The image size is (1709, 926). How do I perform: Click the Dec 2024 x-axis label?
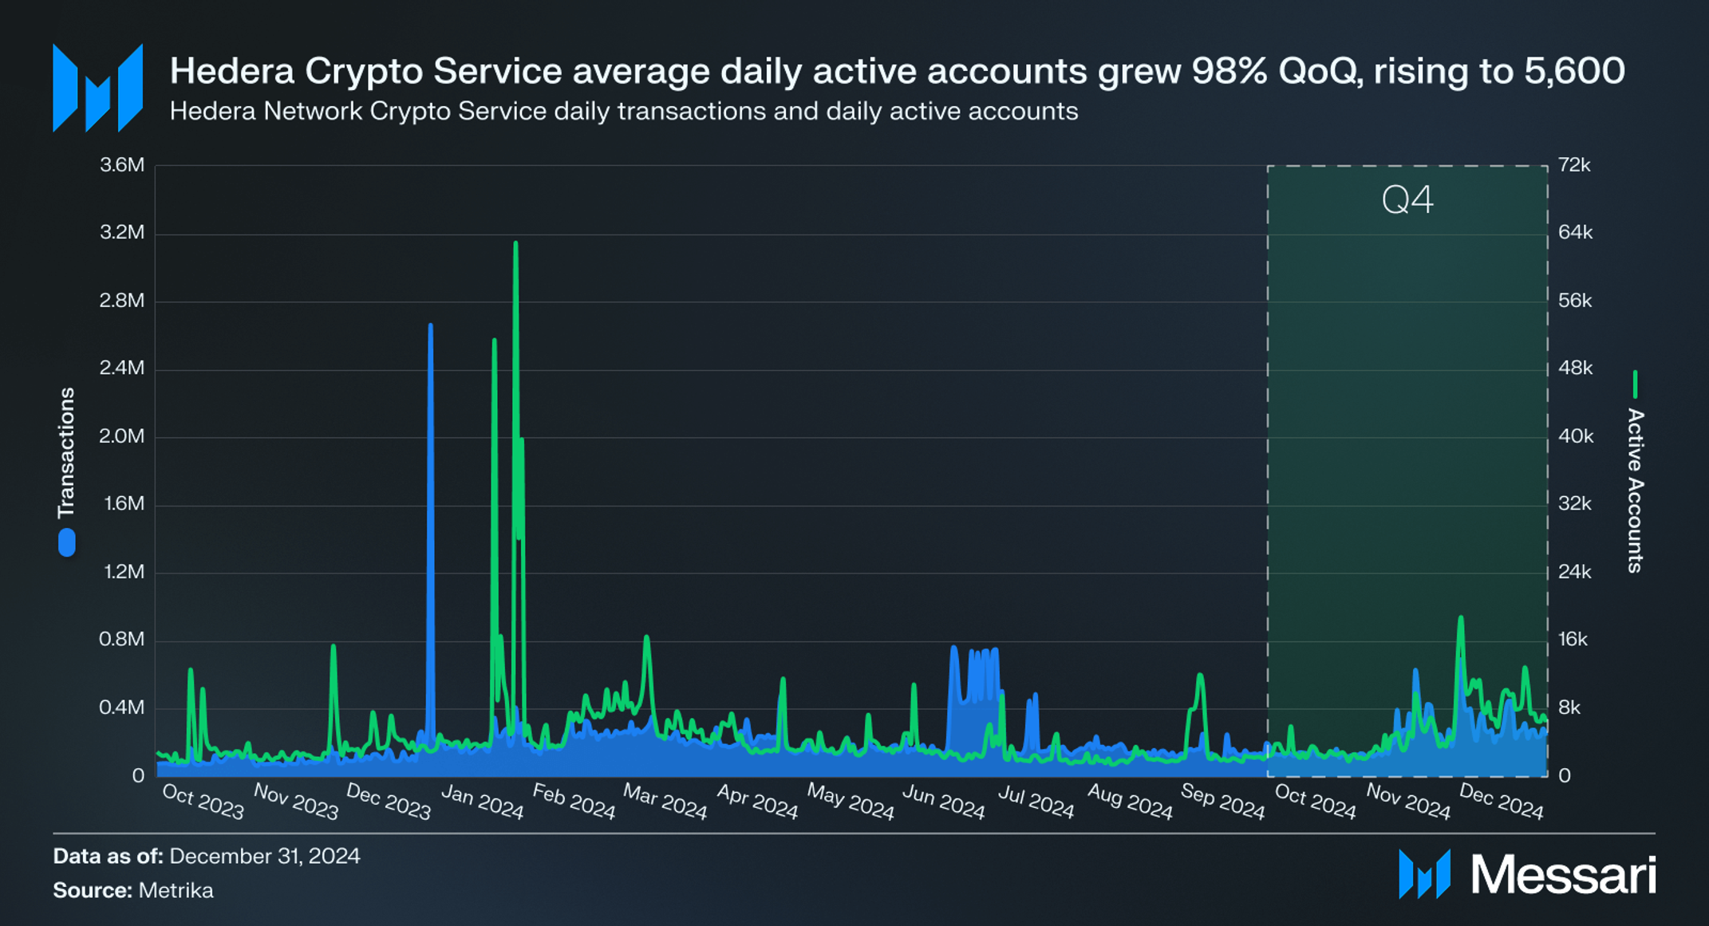click(1501, 801)
